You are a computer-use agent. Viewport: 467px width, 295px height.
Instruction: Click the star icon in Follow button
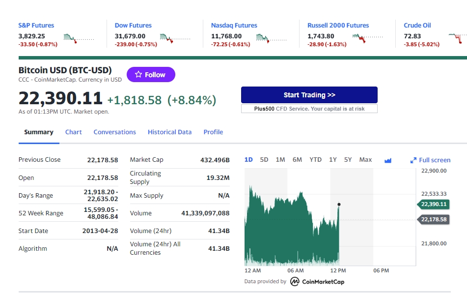point(138,75)
